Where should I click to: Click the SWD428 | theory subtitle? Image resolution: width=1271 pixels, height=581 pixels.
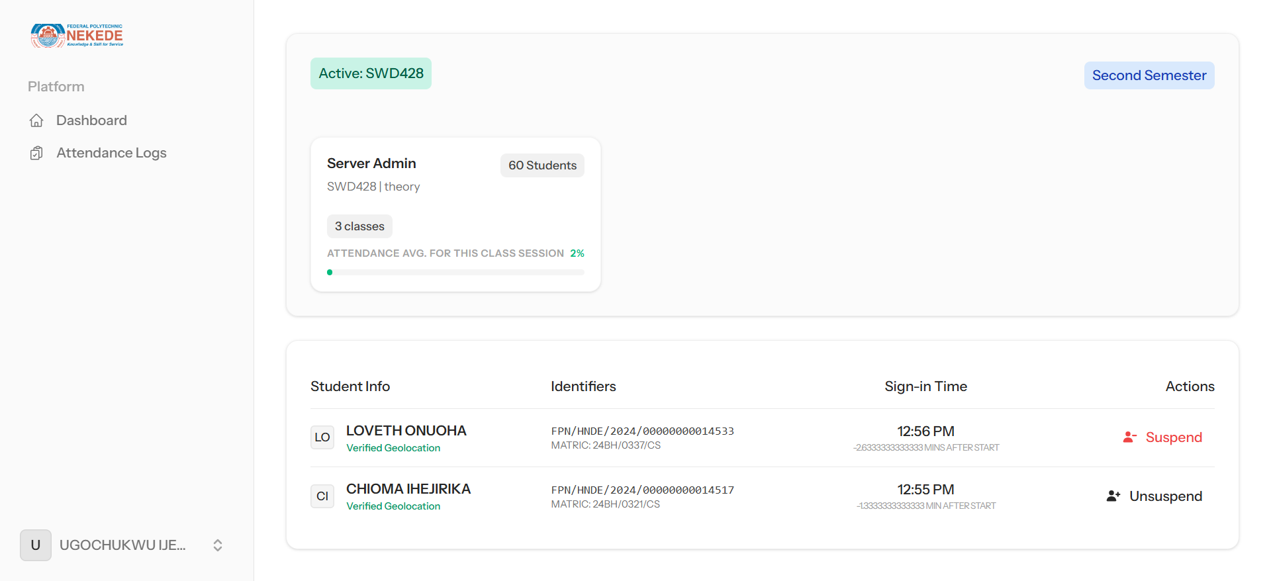[373, 187]
